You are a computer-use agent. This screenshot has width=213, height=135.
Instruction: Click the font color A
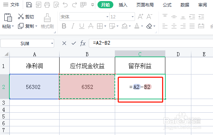(137, 26)
